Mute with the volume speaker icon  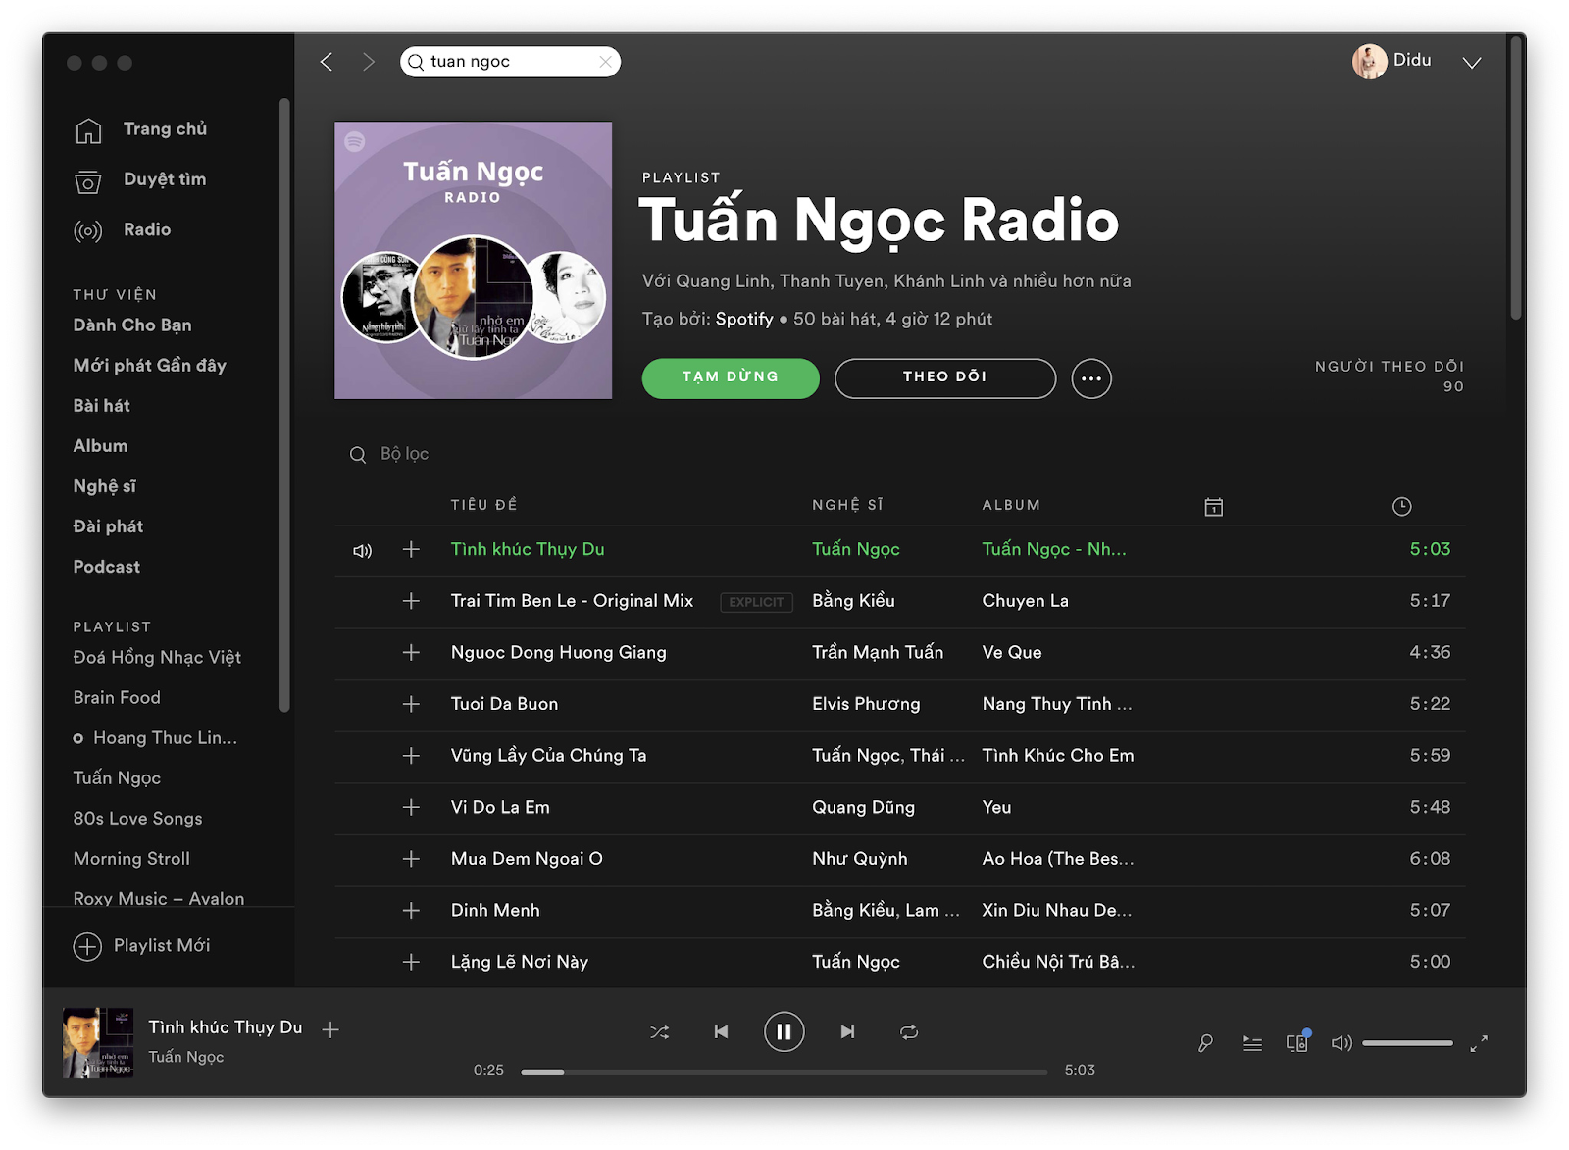[x=1341, y=1043]
